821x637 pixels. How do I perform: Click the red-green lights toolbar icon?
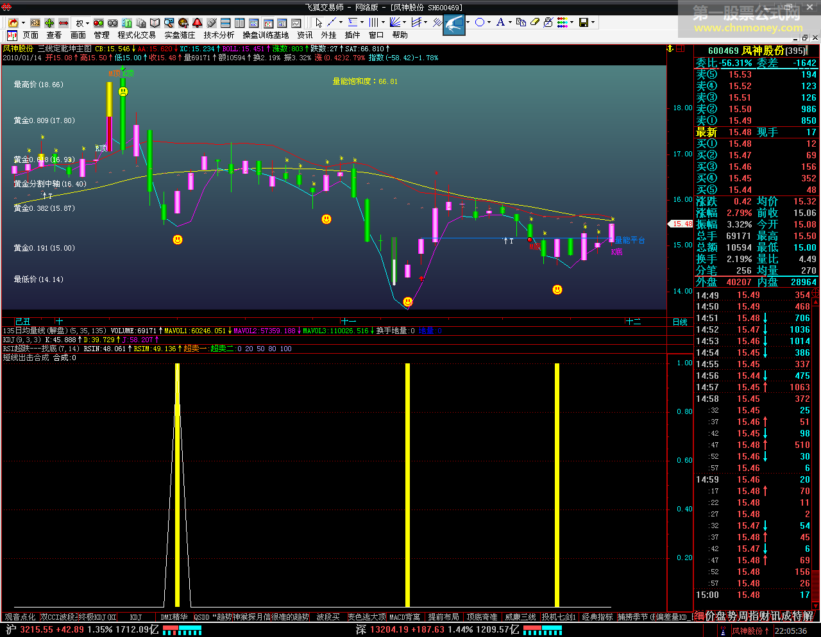pos(99,22)
